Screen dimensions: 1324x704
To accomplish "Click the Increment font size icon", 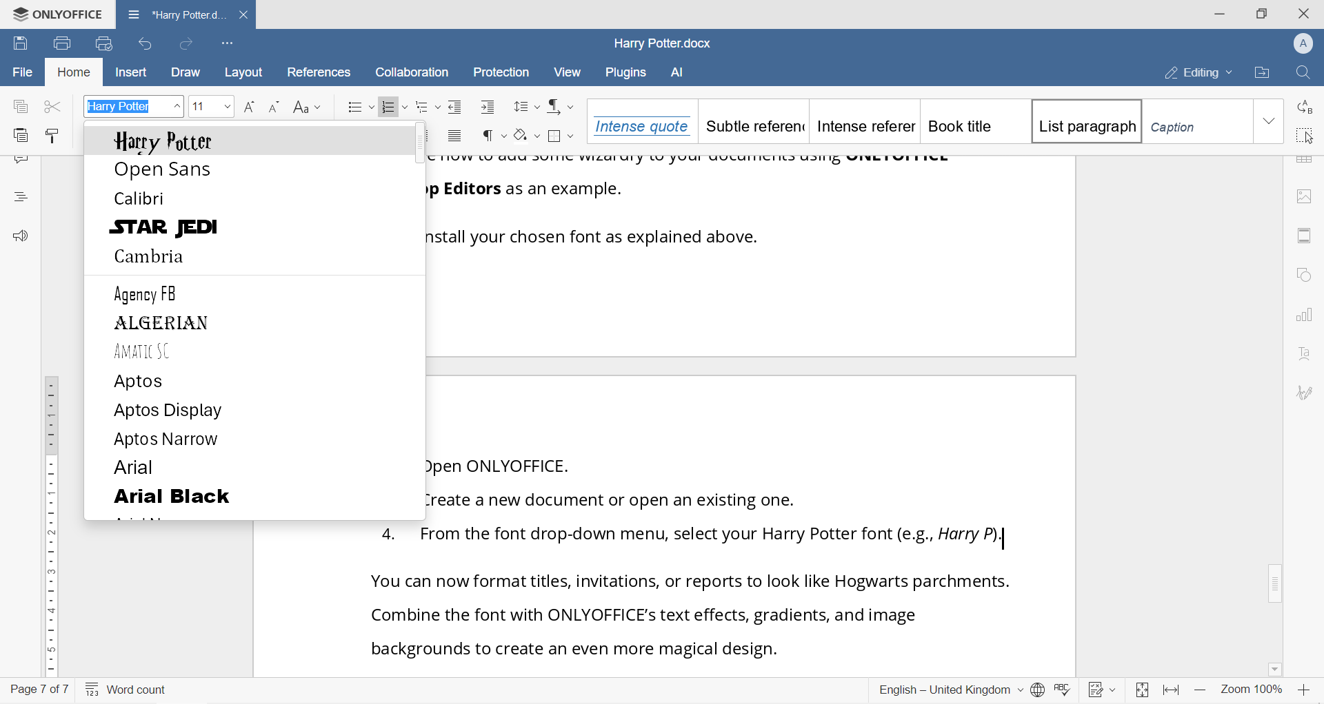I will (250, 107).
